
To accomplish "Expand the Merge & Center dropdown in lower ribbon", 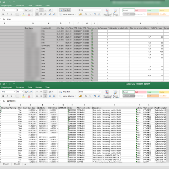I will (75, 96).
